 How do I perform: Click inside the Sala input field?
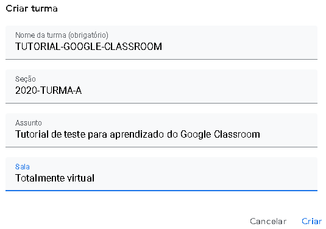tap(161, 174)
